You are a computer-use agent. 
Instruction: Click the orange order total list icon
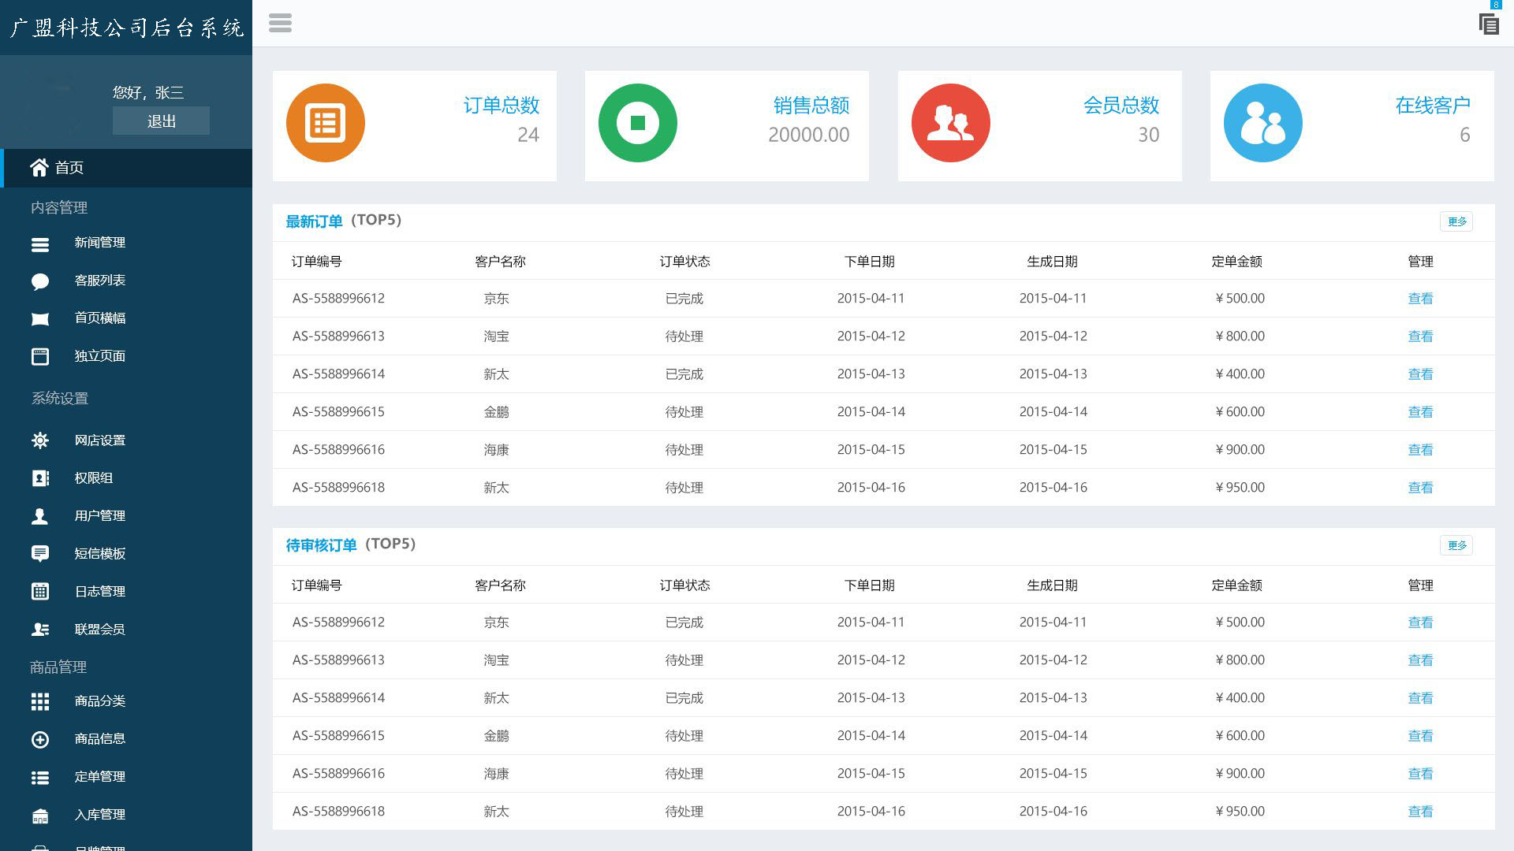click(326, 123)
